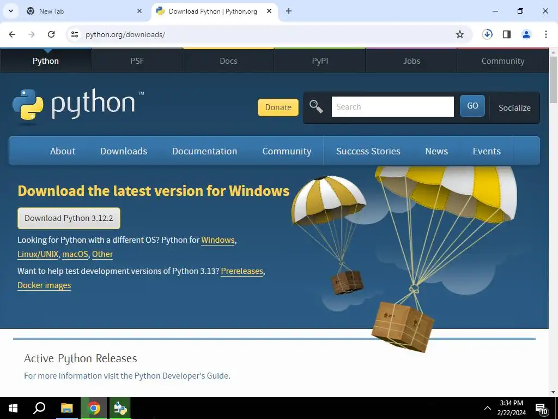Open the Socialize menu
The width and height of the screenshot is (558, 419).
(514, 107)
